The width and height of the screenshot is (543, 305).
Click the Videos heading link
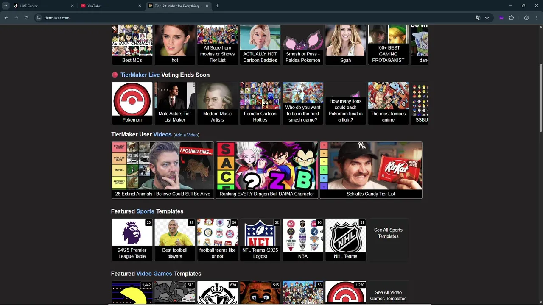click(x=162, y=134)
